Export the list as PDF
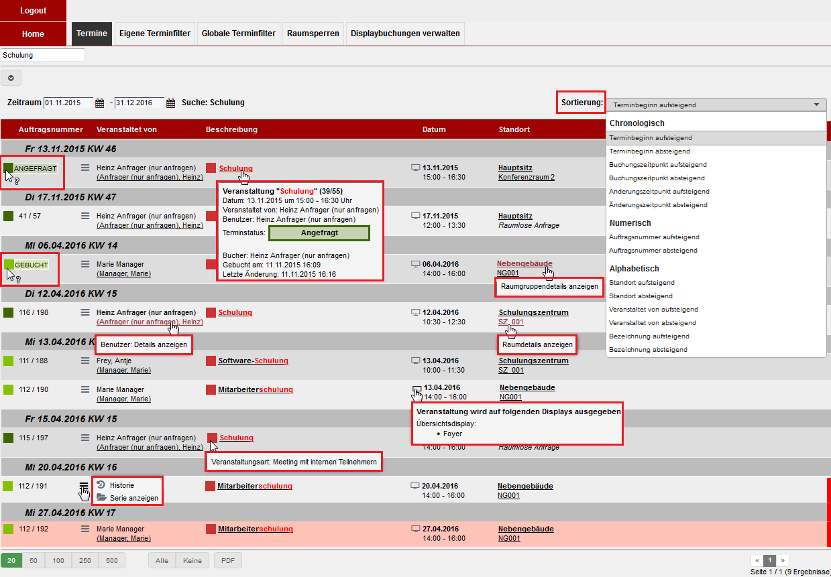This screenshot has height=577, width=831. (x=228, y=561)
